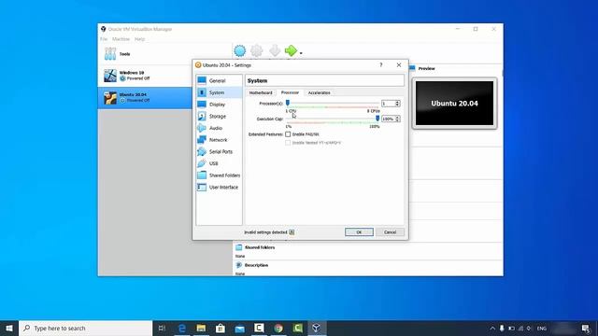
Task: Enable the PAE/NX checkbox
Action: 288,134
